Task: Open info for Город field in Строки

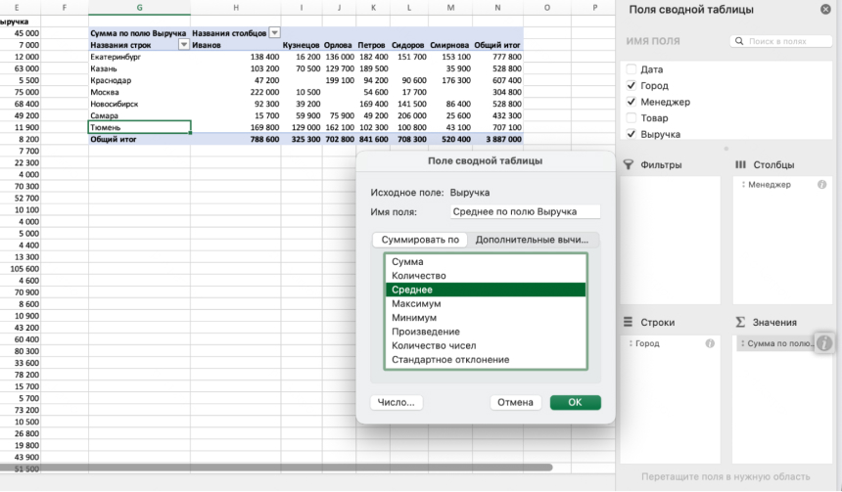Action: 710,343
